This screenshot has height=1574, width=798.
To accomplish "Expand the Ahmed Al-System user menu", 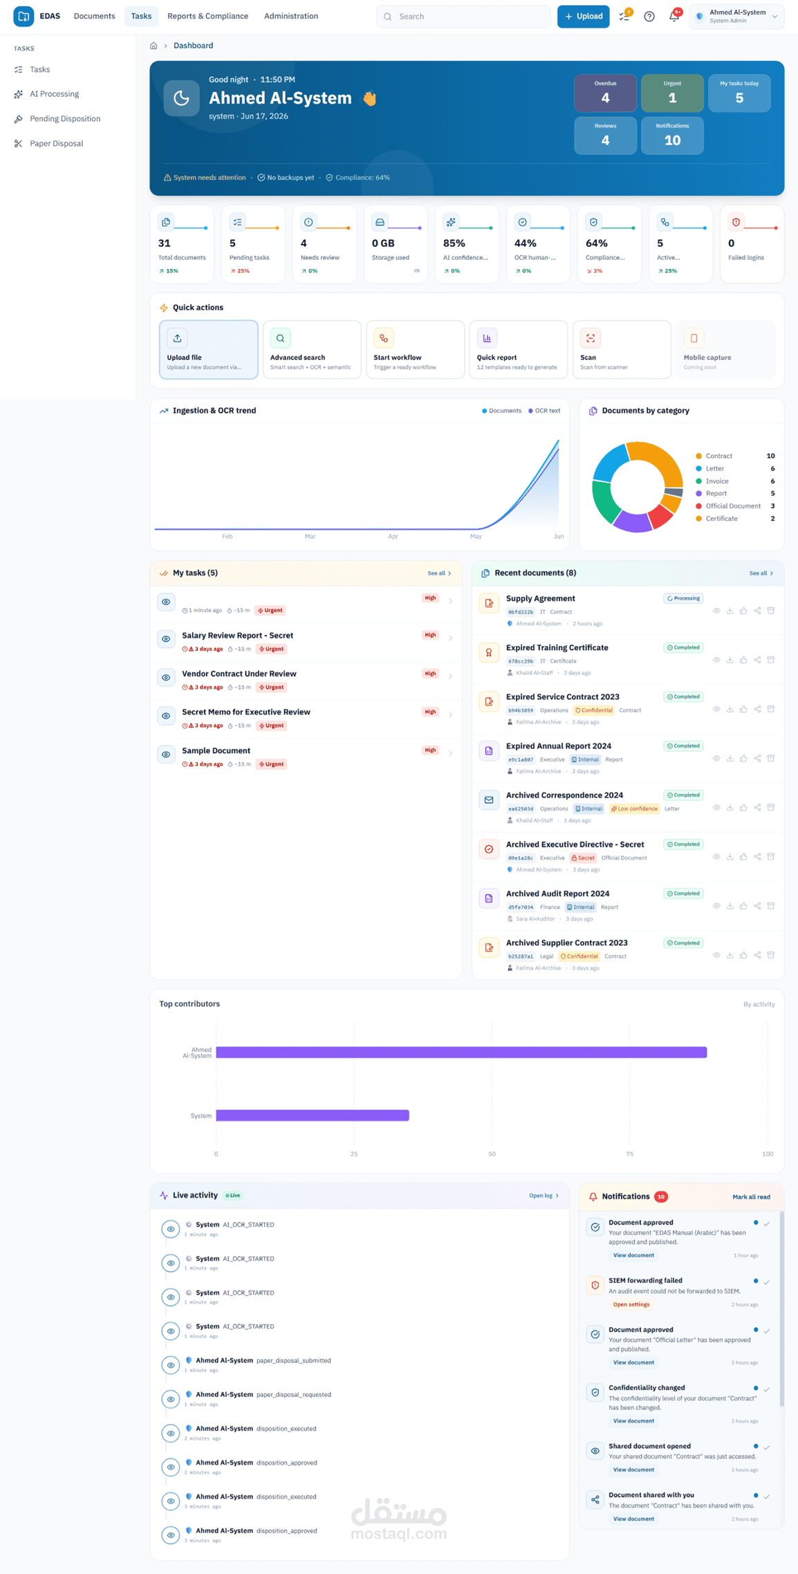I will [736, 17].
